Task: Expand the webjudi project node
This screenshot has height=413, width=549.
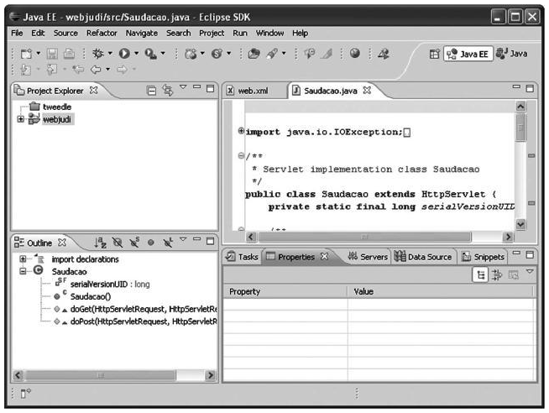Action: [x=20, y=119]
